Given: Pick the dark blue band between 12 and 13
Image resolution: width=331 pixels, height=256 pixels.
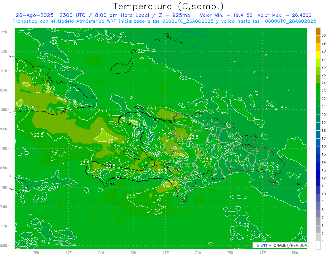Looking at the screenshot, I should coord(318,174).
